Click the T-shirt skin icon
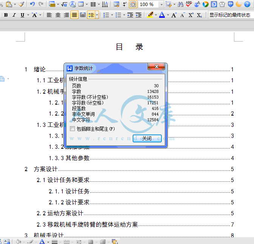The image size is (254, 244). click(x=222, y=4)
